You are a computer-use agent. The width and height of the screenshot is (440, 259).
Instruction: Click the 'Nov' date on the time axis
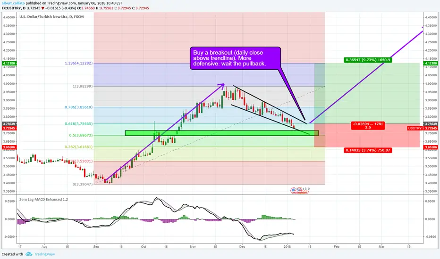tap(193, 247)
